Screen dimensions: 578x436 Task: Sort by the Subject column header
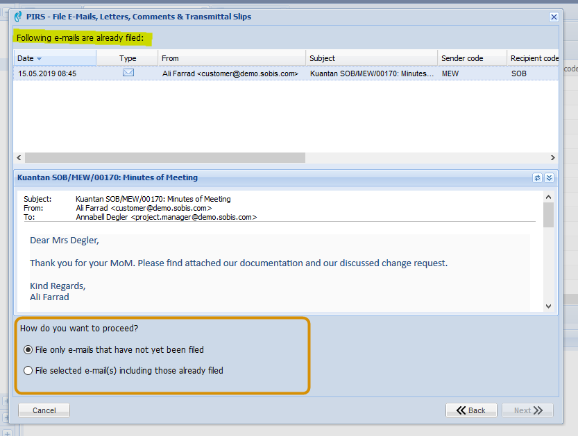(371, 58)
